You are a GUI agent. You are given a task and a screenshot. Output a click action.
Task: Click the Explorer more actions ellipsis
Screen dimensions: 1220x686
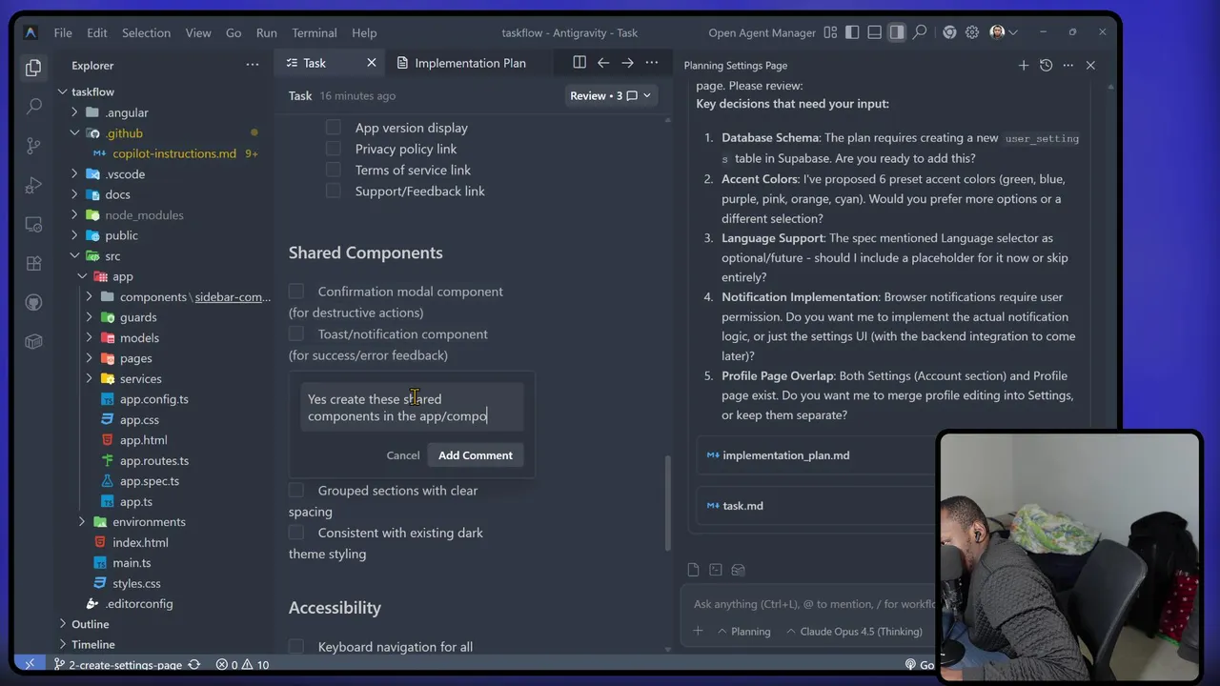click(253, 65)
